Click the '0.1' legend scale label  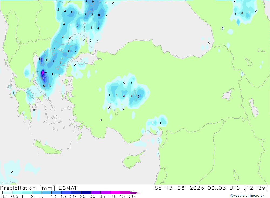5,196
